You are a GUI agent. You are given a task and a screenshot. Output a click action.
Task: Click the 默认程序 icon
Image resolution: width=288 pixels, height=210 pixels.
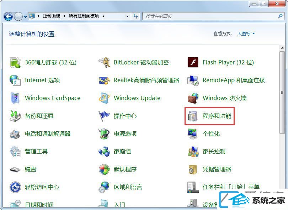coord(104,169)
